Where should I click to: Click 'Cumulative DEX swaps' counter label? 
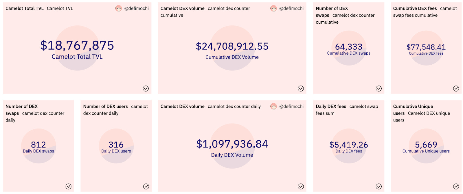[349, 53]
